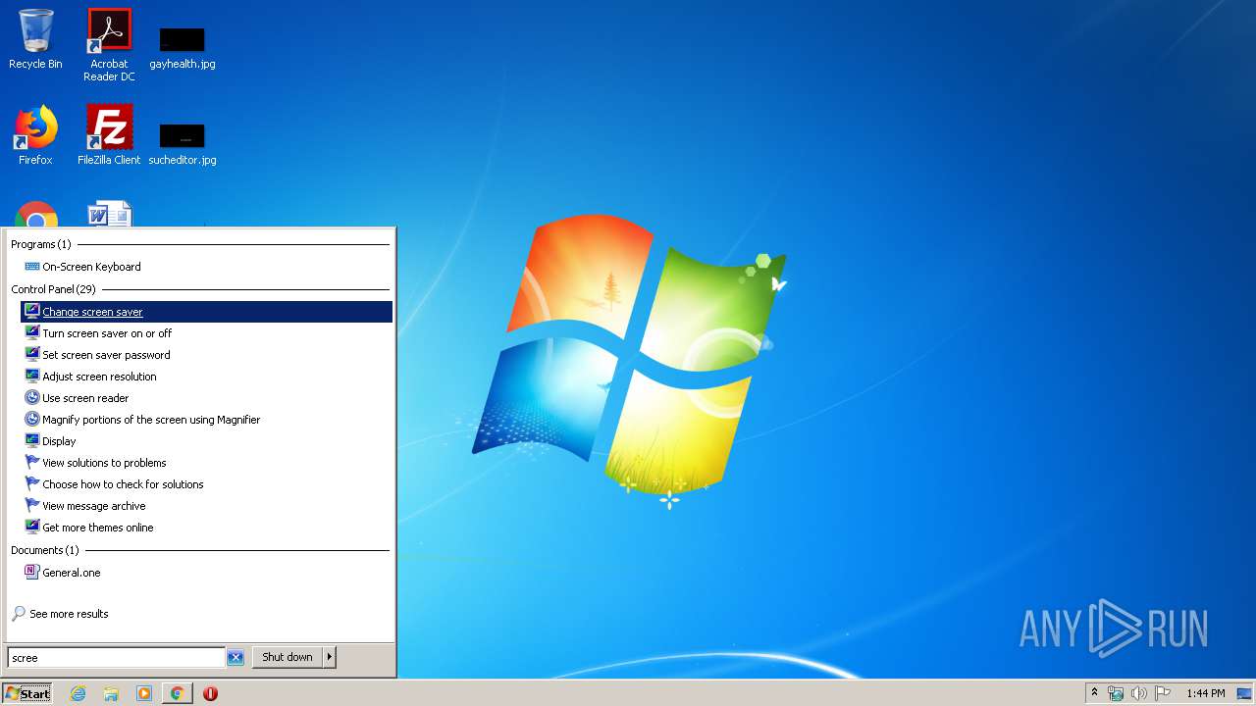The image size is (1256, 706).
Task: Click flag icon beside View message archive
Action: pyautogui.click(x=32, y=506)
